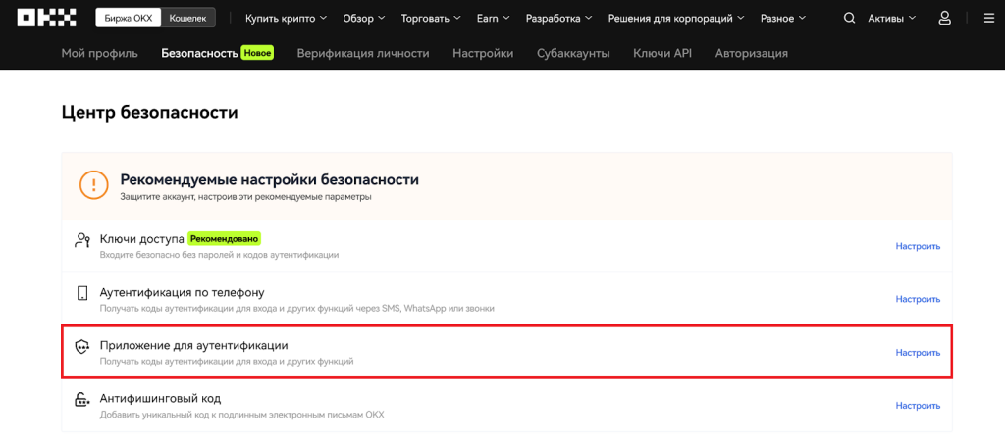Switch to the Кошелек toggle

(x=187, y=19)
